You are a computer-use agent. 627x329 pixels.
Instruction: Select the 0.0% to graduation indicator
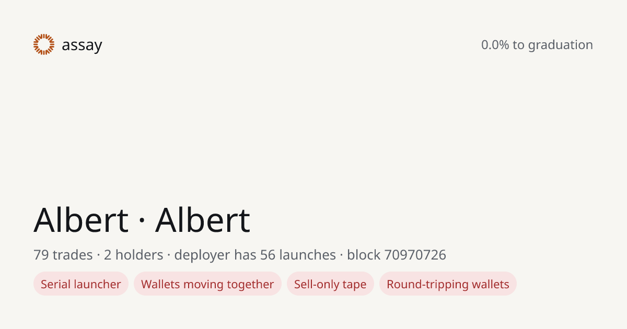pyautogui.click(x=537, y=45)
